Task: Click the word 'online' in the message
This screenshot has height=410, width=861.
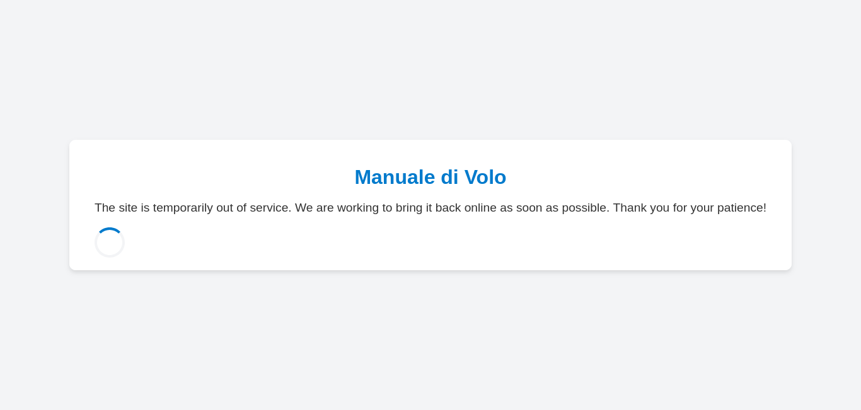Action: (480, 208)
